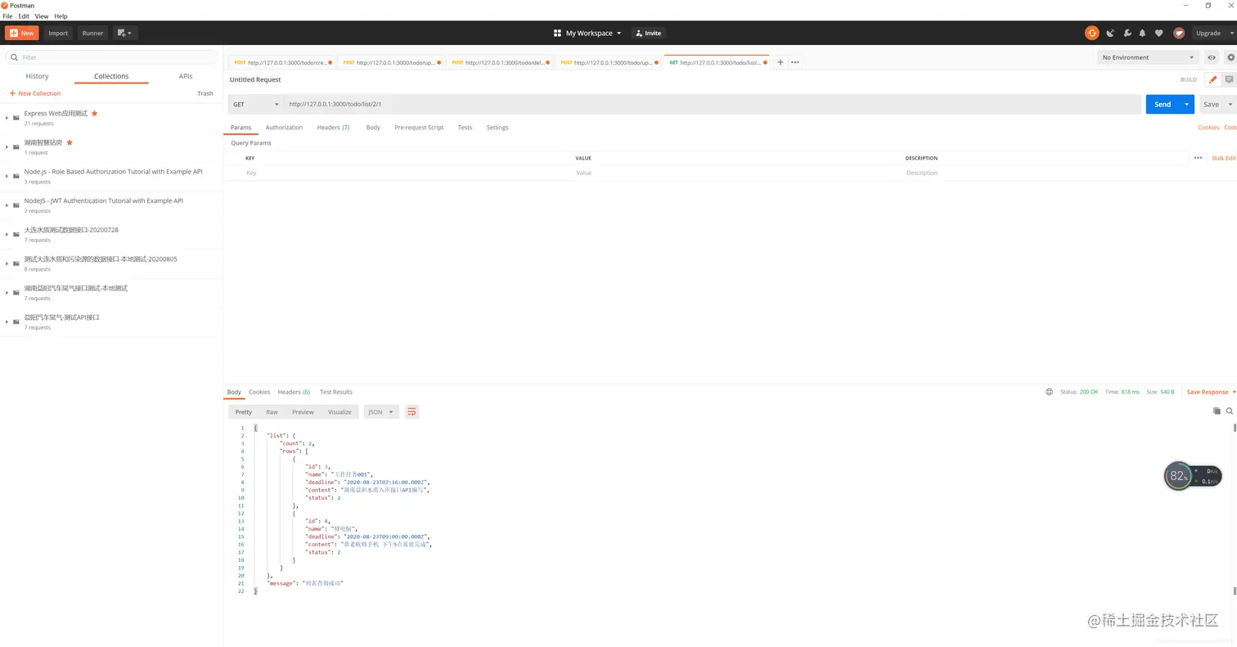Image resolution: width=1237 pixels, height=647 pixels.
Task: Open the Authorization request tab
Action: (284, 128)
